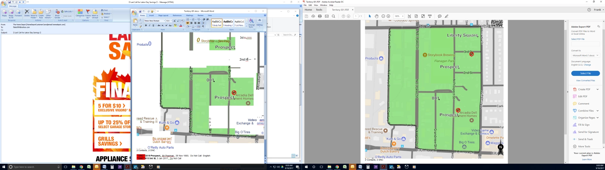Open the Message tab in the Outlook ribbon
The width and height of the screenshot is (605, 170).
click(x=13, y=6)
